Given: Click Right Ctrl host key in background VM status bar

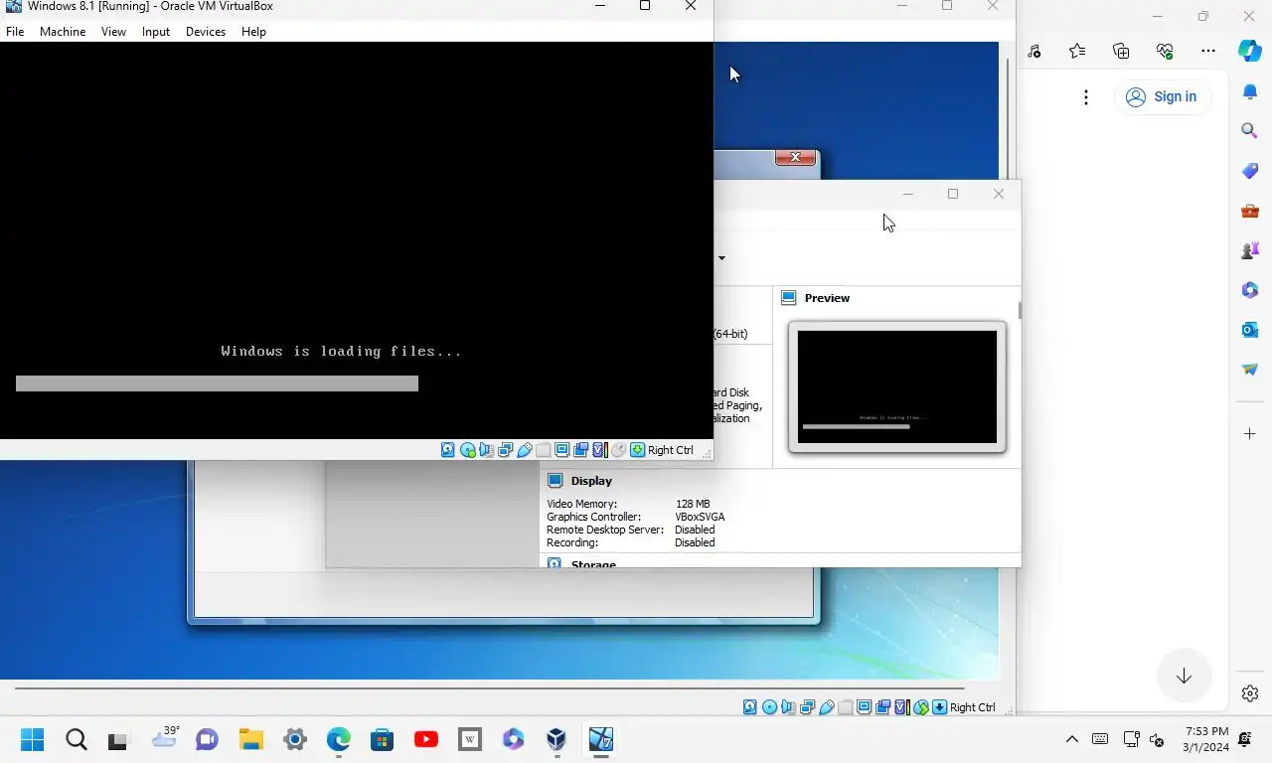Looking at the screenshot, I should tap(973, 707).
